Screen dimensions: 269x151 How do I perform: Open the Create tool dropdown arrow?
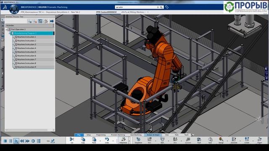(x=253, y=141)
